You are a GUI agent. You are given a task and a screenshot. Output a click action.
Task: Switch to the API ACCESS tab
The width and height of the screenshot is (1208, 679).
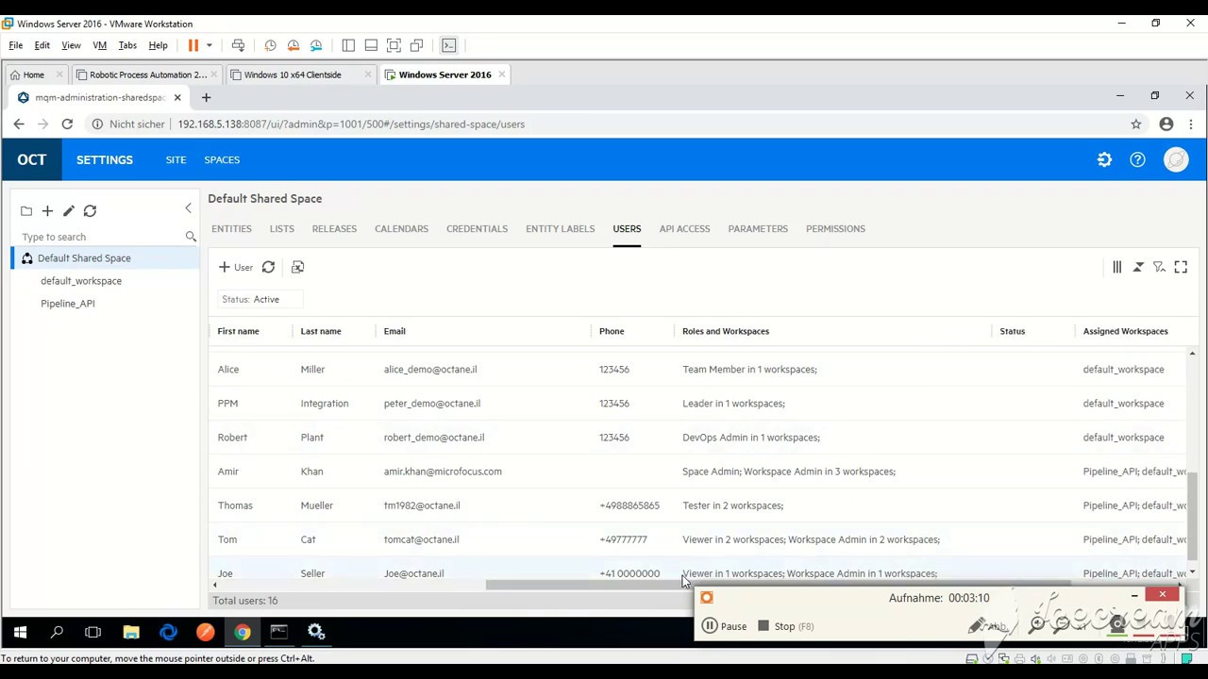(684, 229)
